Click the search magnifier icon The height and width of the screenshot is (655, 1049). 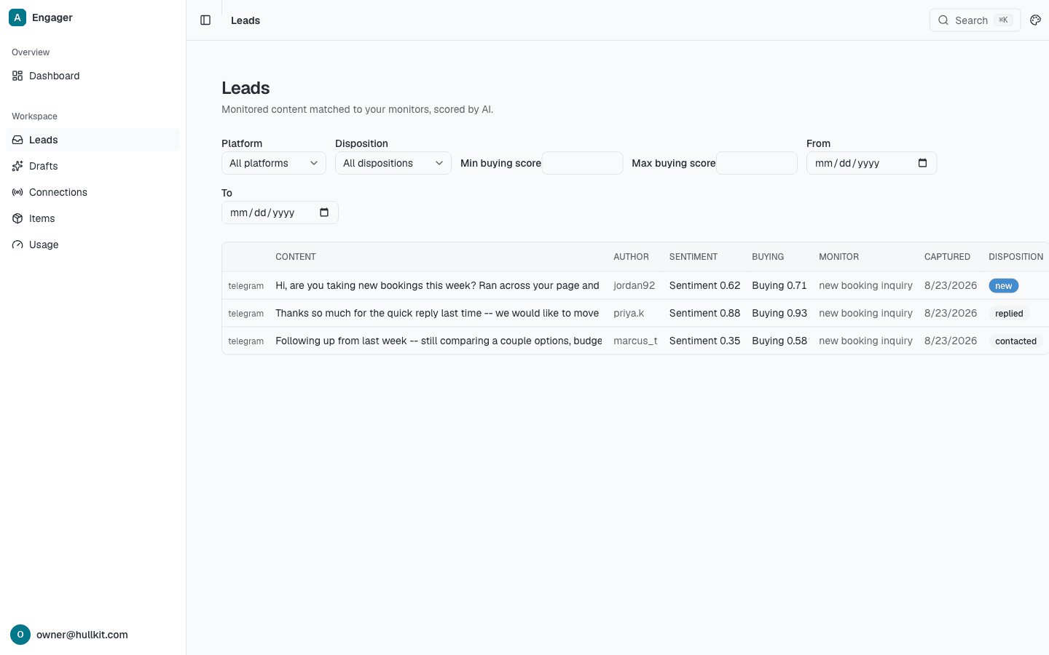(943, 20)
